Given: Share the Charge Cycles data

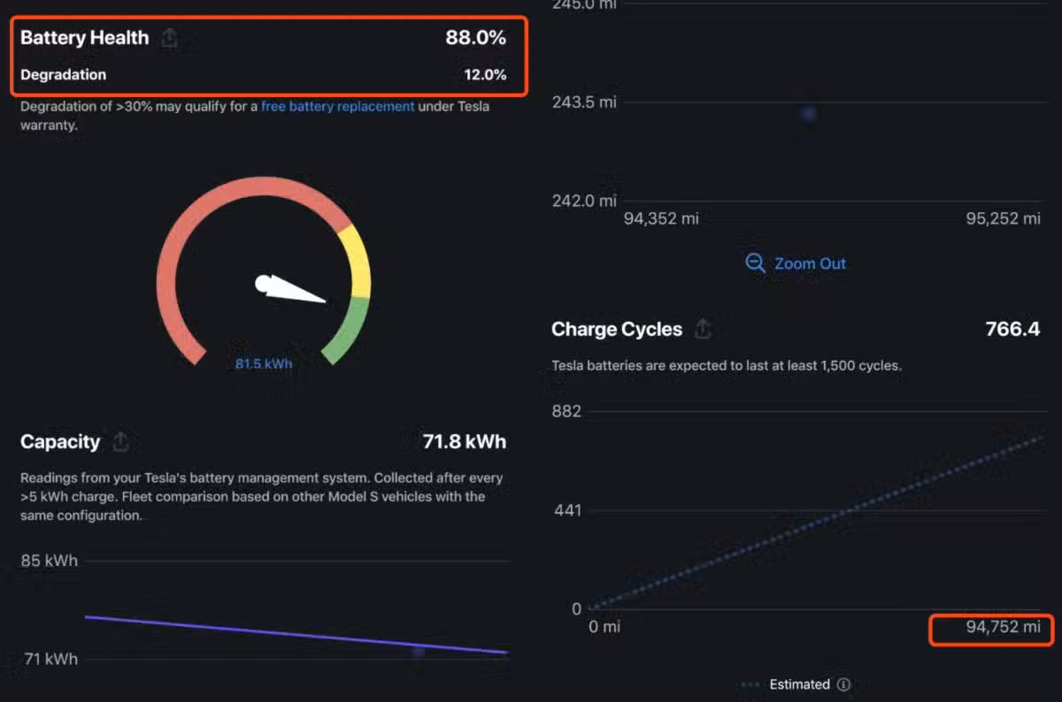Looking at the screenshot, I should 703,329.
